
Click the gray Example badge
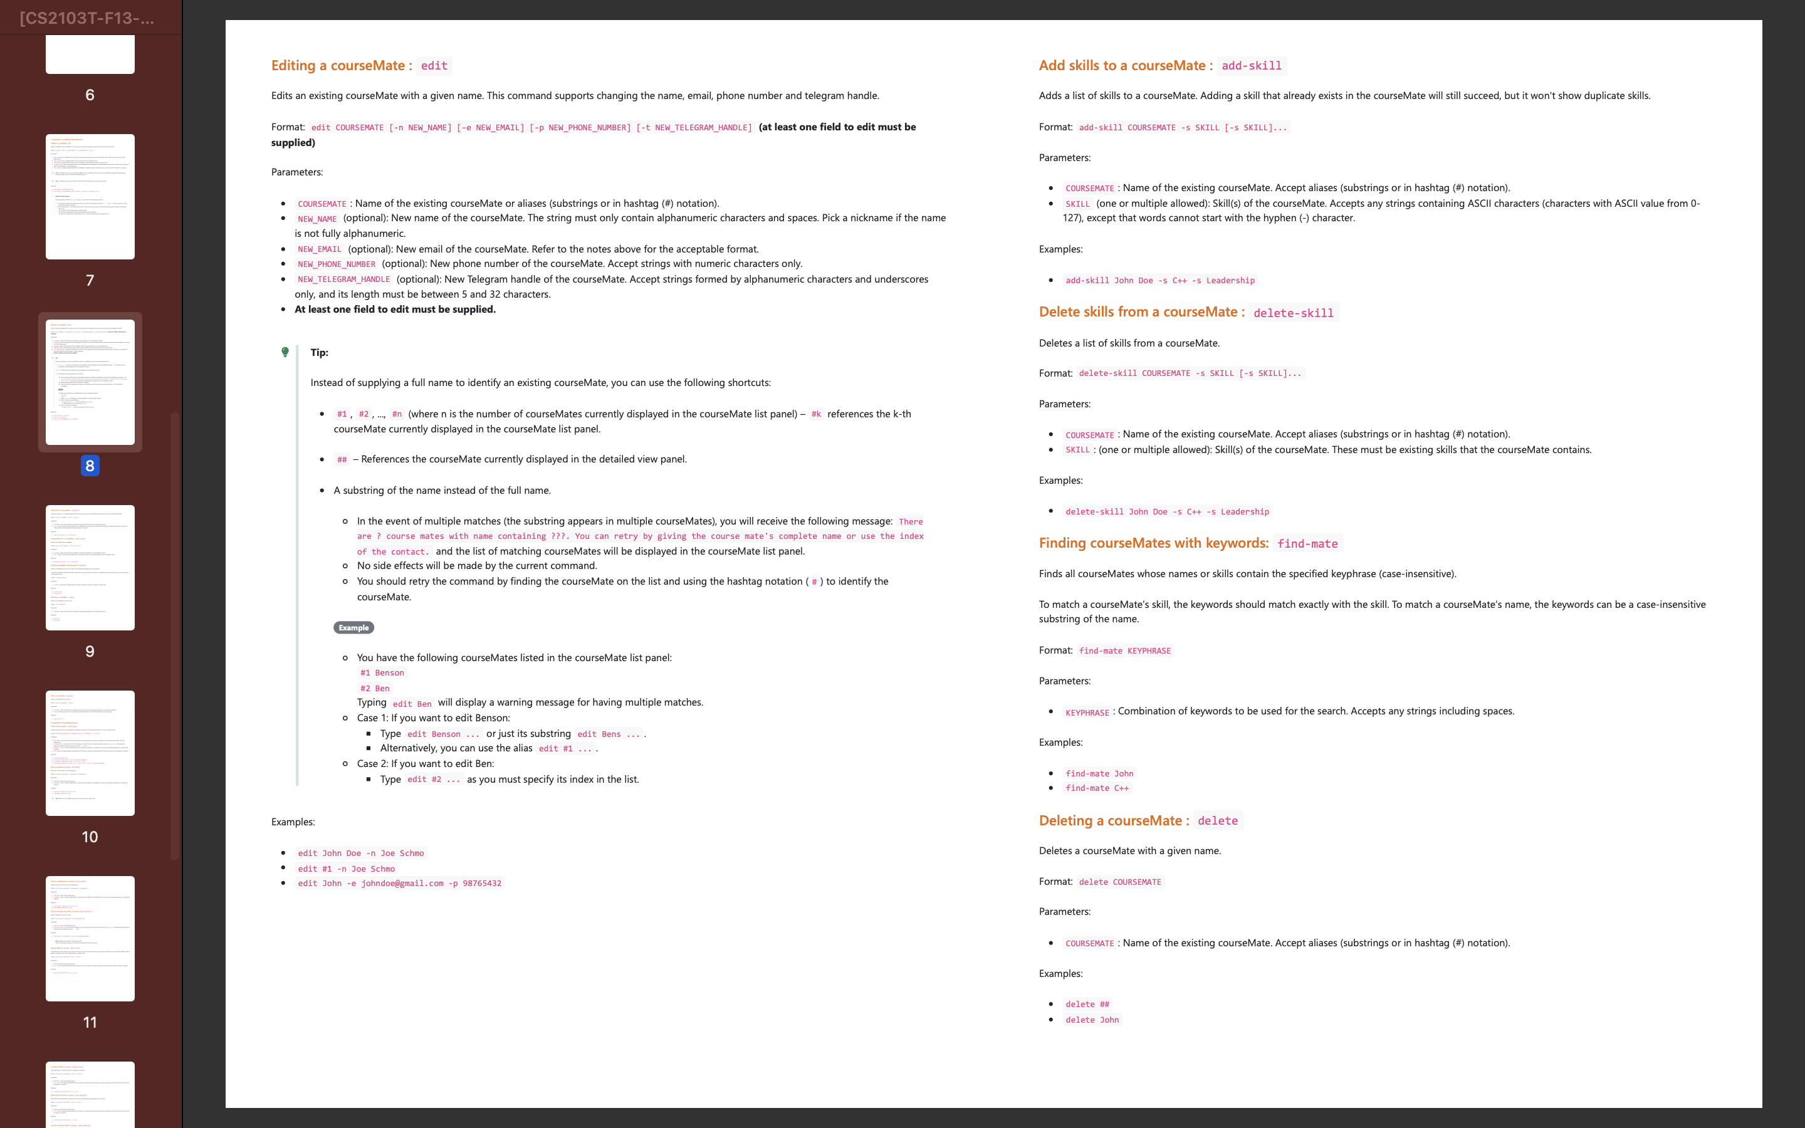click(x=353, y=627)
